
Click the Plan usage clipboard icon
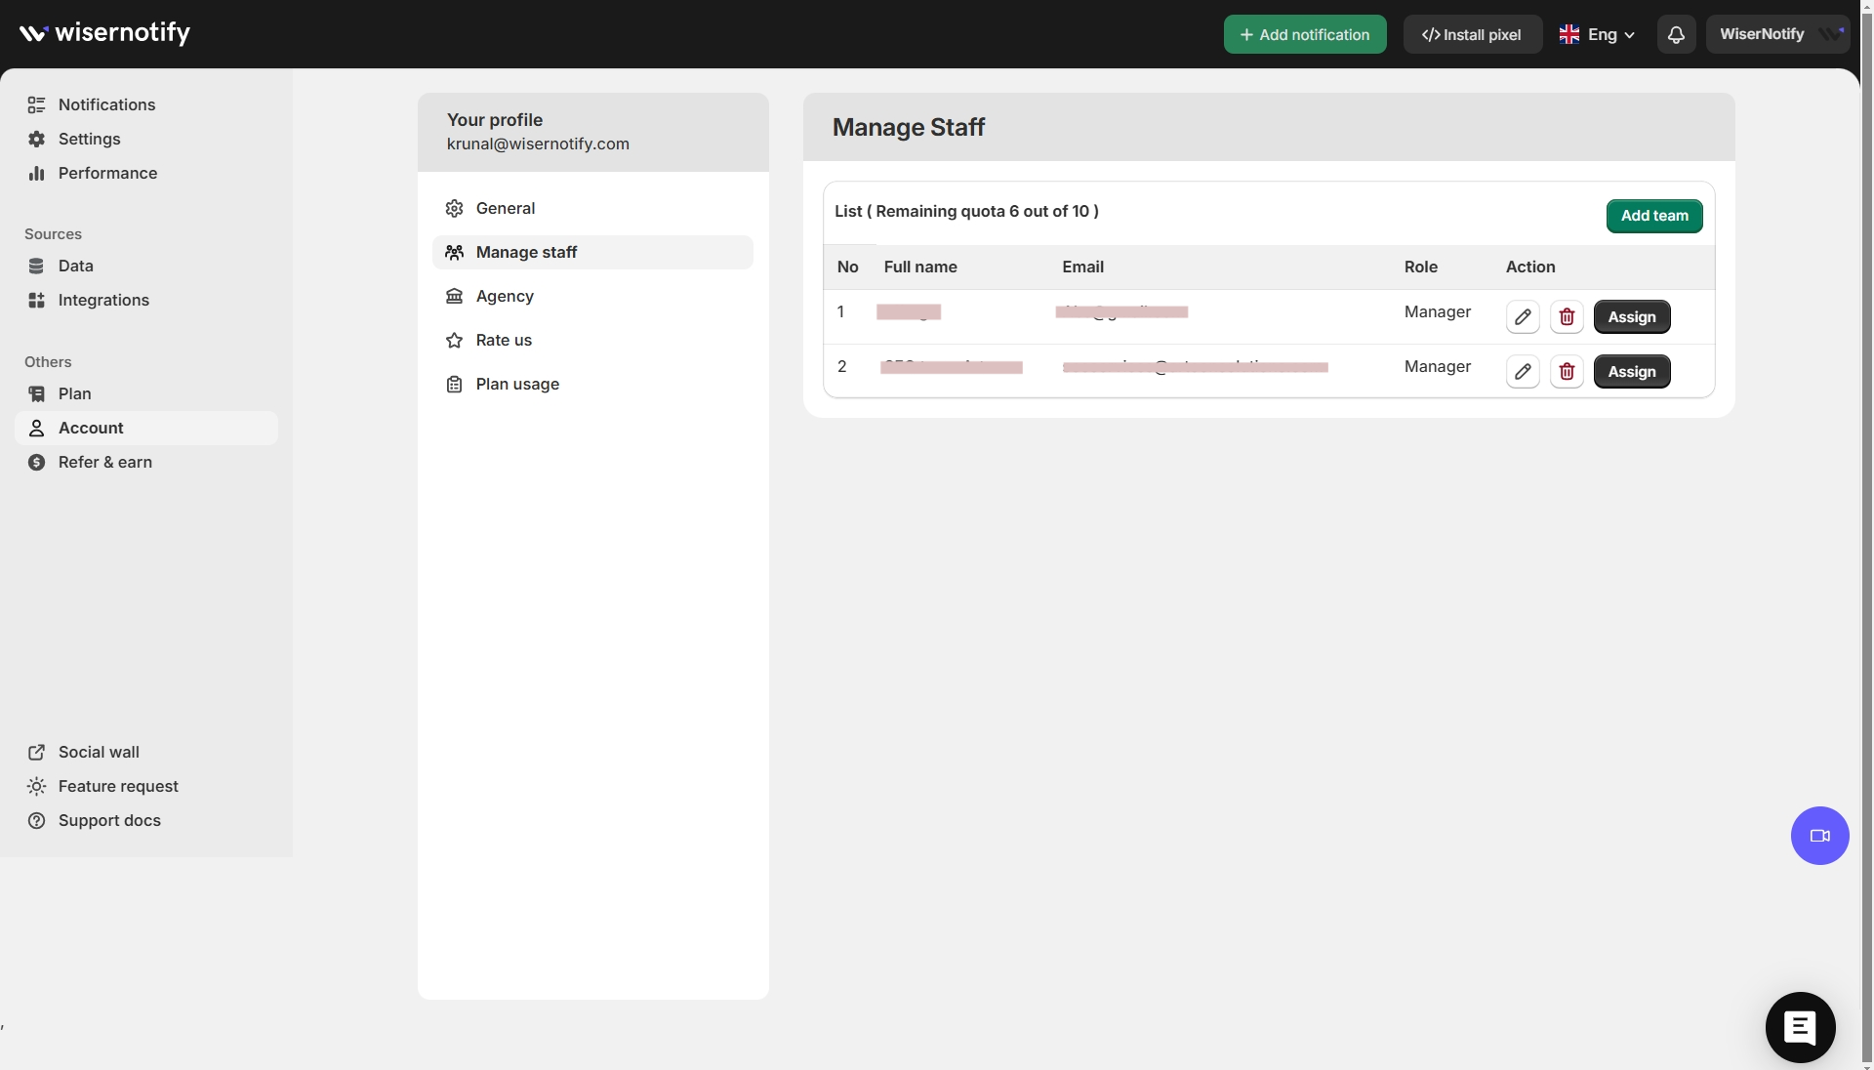(x=454, y=384)
